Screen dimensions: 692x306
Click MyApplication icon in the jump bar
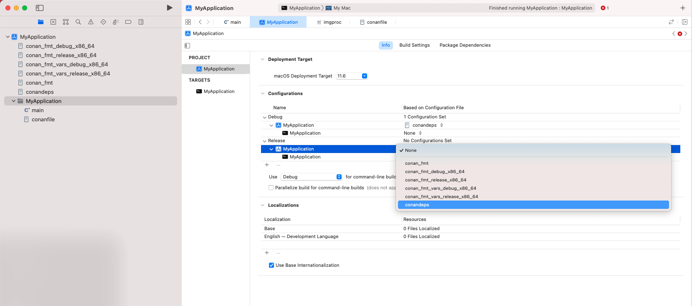pyautogui.click(x=188, y=33)
